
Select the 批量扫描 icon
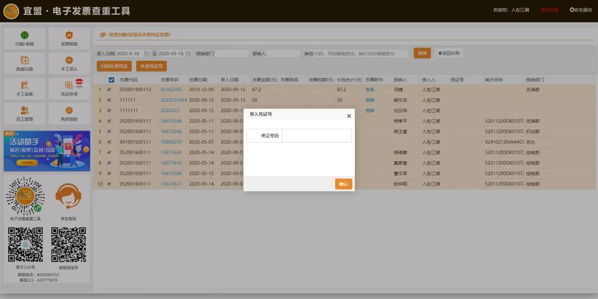(x=24, y=63)
